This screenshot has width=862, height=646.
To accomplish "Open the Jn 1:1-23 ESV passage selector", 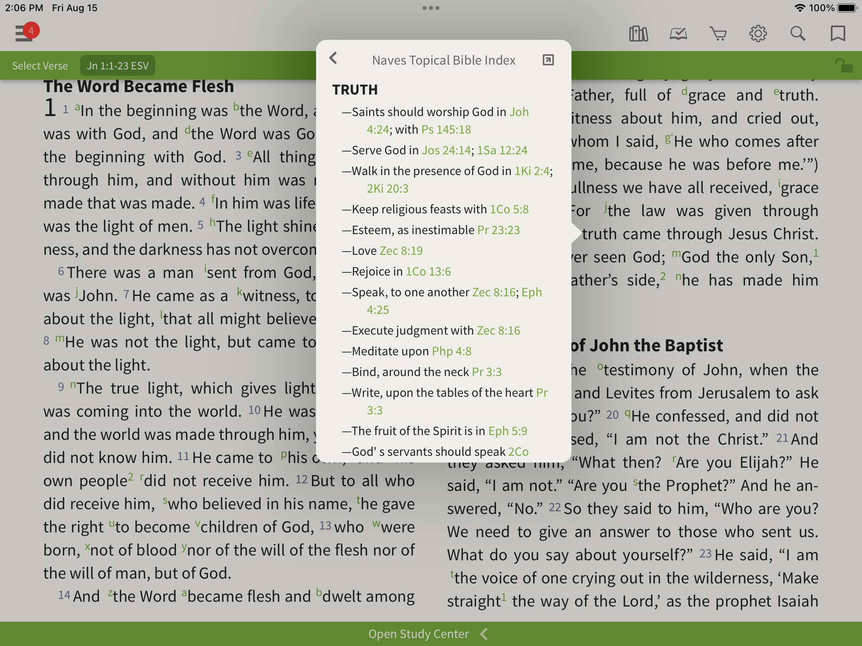I will coord(118,66).
